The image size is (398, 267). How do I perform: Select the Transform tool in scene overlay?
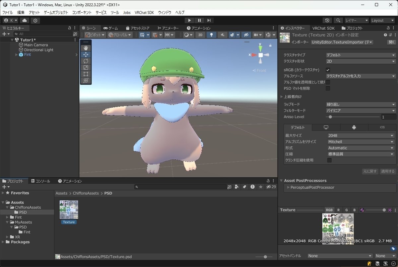click(86, 80)
